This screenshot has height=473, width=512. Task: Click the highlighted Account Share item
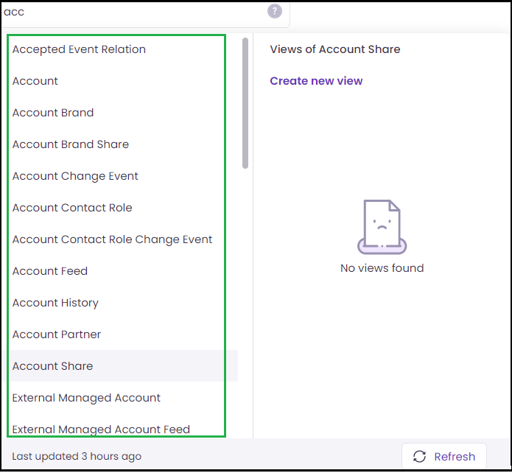point(124,366)
